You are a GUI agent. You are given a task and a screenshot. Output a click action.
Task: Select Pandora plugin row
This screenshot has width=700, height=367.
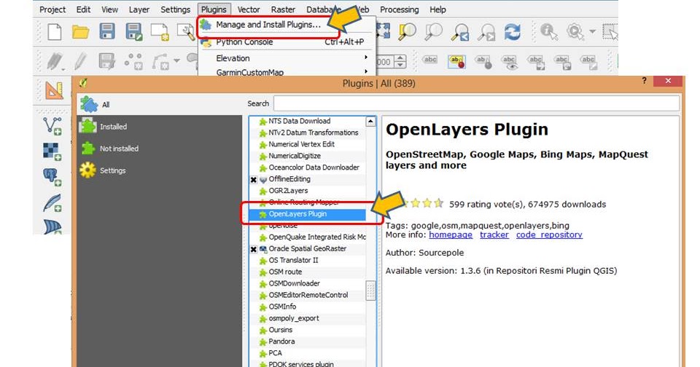click(308, 342)
